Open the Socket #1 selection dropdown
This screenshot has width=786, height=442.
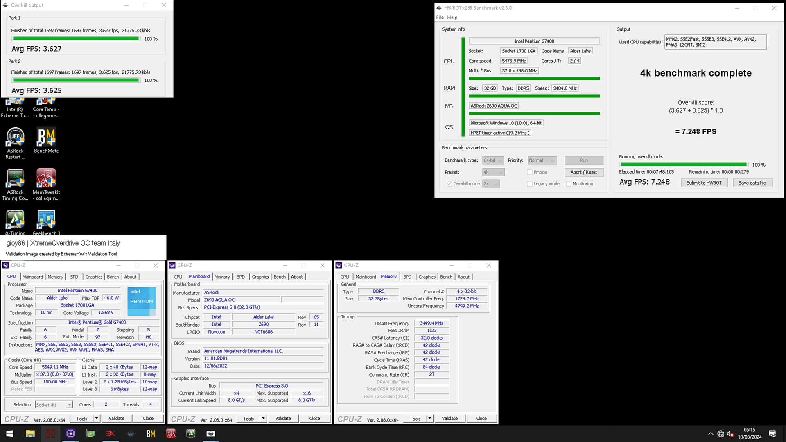(x=54, y=405)
